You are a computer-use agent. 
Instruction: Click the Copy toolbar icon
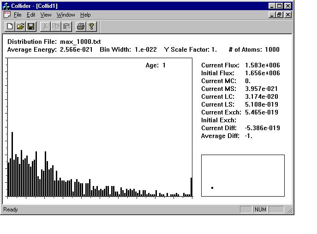click(56, 27)
